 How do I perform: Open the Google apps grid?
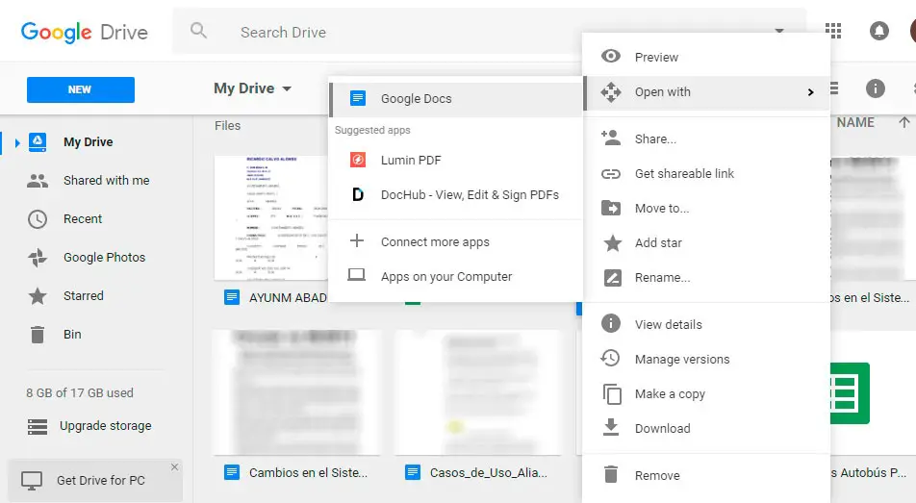pyautogui.click(x=833, y=31)
